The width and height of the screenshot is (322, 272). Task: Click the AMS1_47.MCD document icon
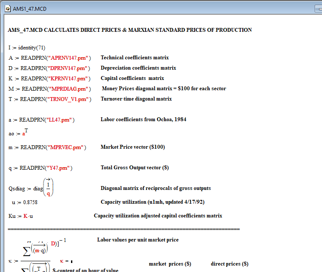pos(8,9)
